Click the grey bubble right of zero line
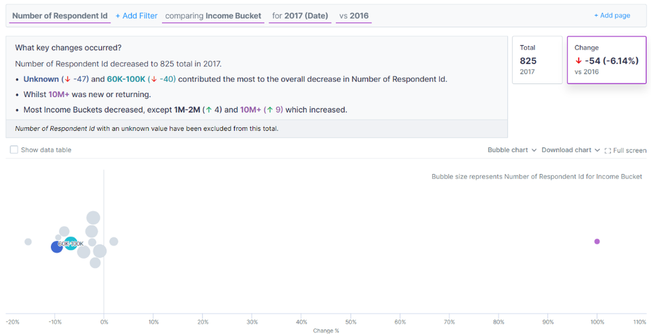The height and width of the screenshot is (335, 651). point(114,241)
